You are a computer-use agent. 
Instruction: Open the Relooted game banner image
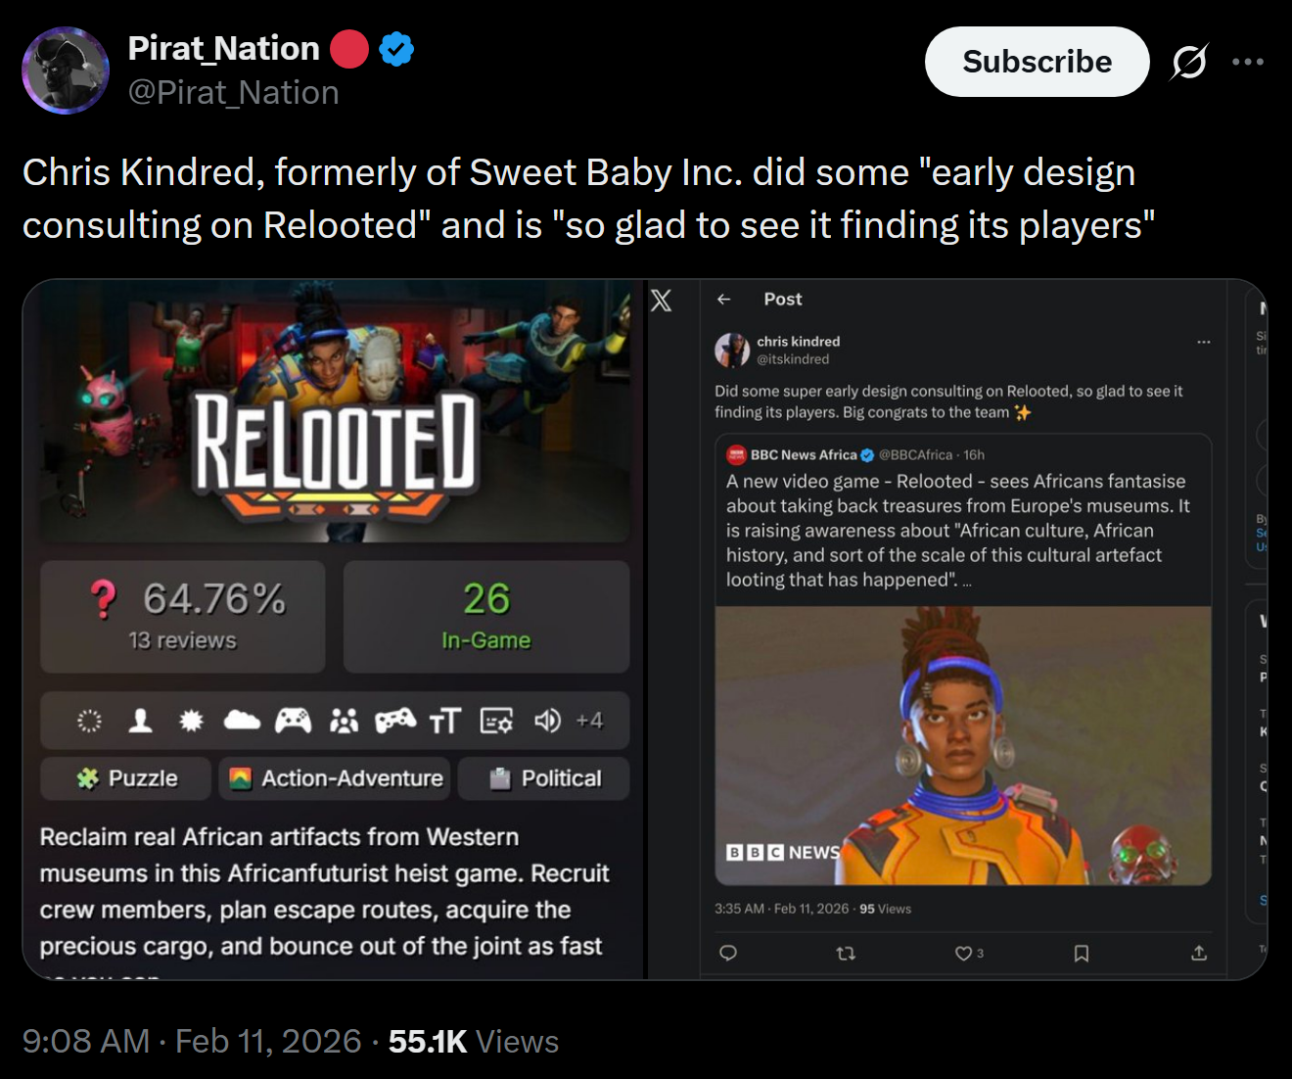point(335,412)
